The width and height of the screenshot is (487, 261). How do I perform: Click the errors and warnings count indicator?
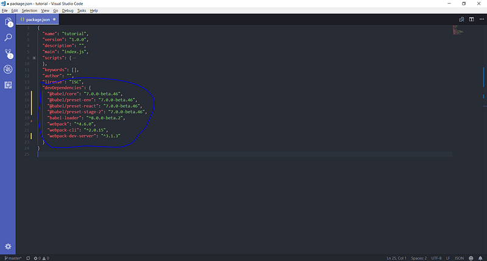click(x=41, y=258)
